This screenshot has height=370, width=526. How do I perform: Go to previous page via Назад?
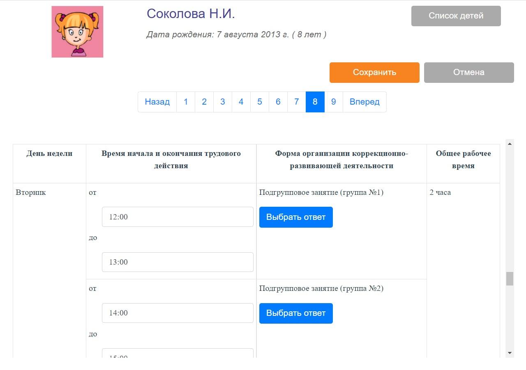157,102
